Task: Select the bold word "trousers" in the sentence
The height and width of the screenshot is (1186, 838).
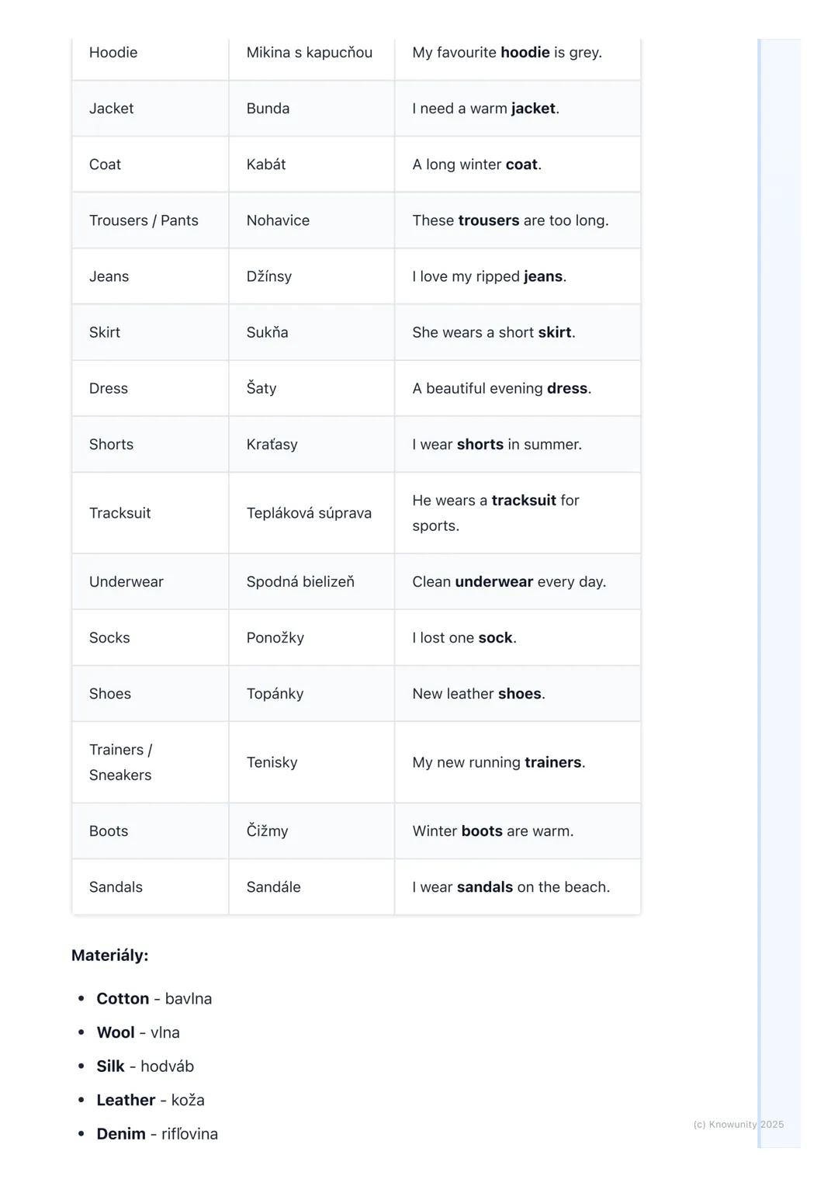Action: (488, 220)
